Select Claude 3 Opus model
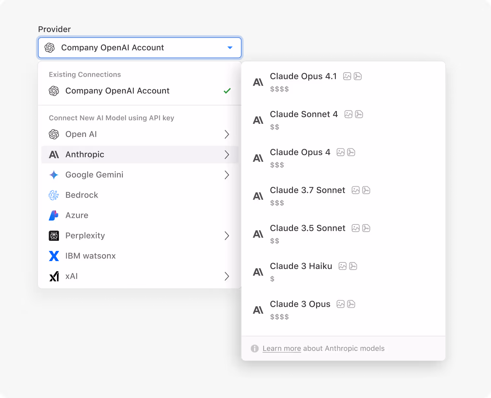Image resolution: width=491 pixels, height=398 pixels. click(343, 310)
